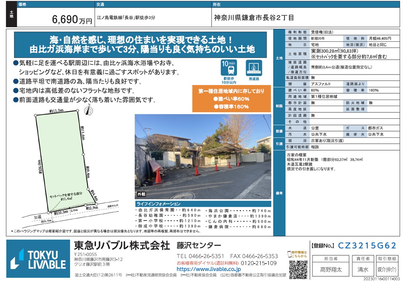Click the registration number CZ3215G62

[x=367, y=246]
